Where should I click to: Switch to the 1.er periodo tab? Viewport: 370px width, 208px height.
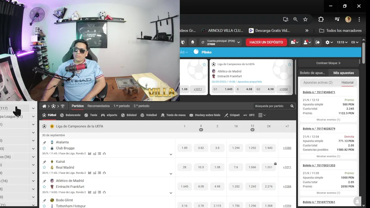(122, 106)
